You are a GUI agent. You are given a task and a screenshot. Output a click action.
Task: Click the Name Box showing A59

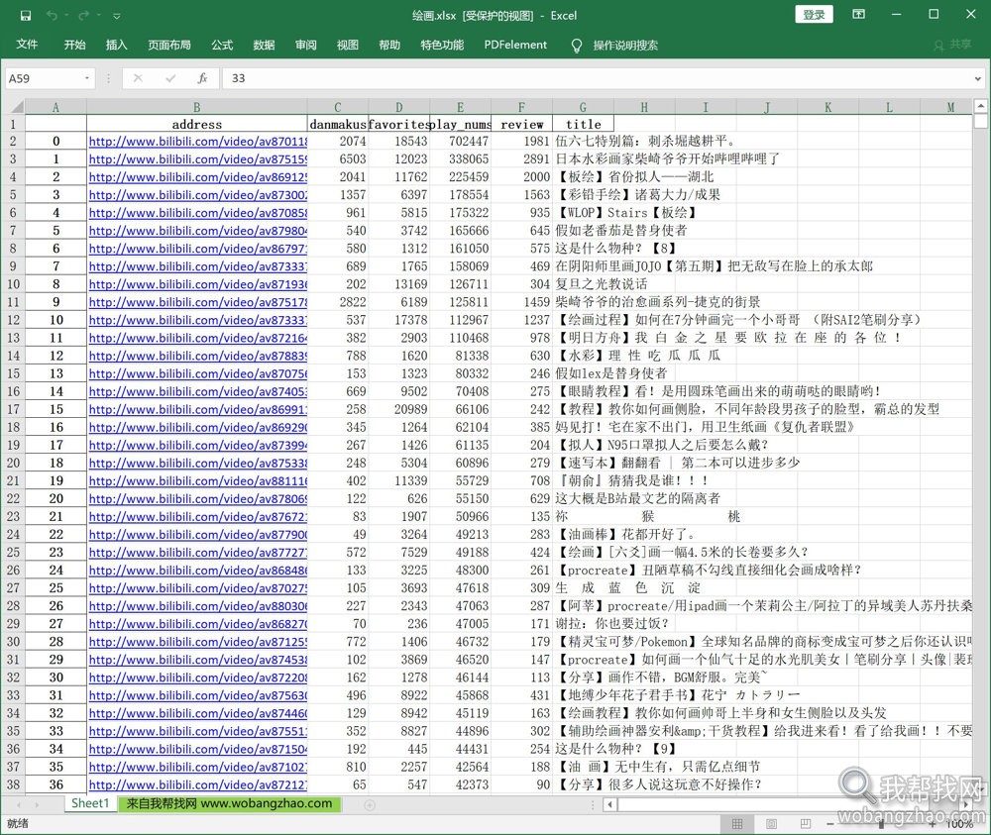(x=43, y=78)
